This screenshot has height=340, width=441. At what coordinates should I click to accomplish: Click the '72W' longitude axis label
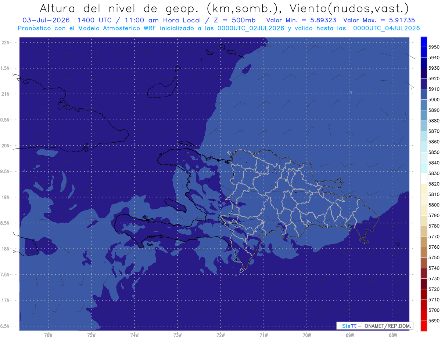(220, 335)
